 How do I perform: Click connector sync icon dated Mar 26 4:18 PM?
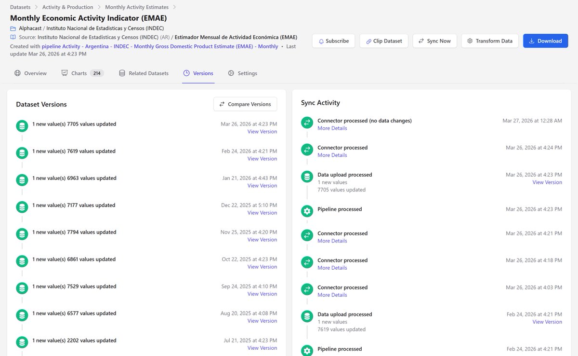pyautogui.click(x=307, y=262)
